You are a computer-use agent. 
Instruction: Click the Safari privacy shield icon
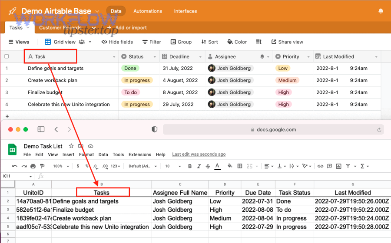pos(155,129)
